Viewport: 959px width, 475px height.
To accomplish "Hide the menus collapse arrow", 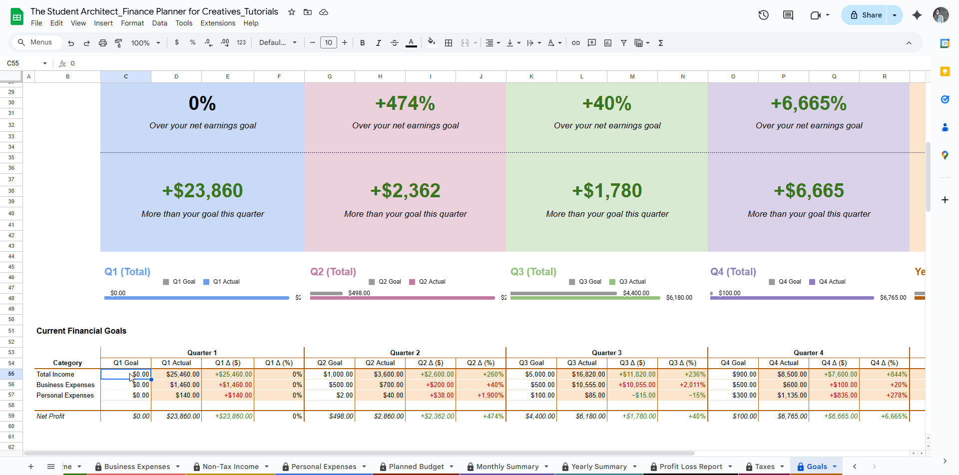I will coord(909,43).
